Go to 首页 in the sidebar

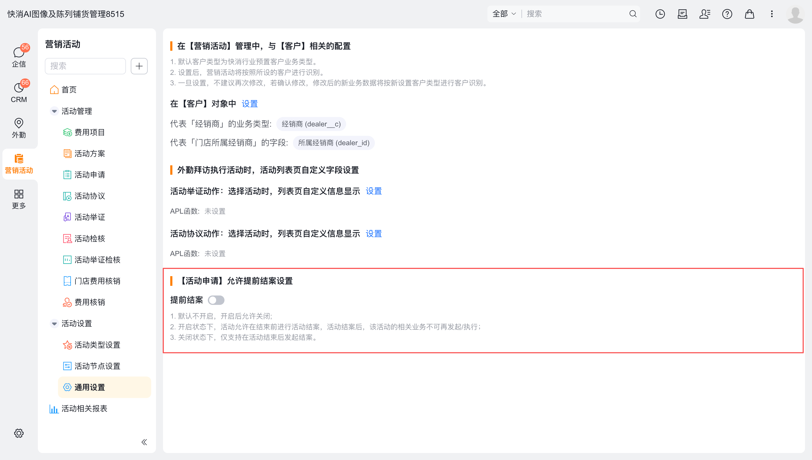click(64, 90)
